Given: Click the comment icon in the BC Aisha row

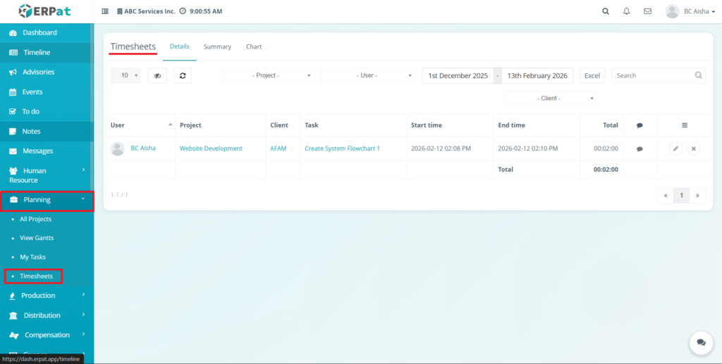Looking at the screenshot, I should pyautogui.click(x=640, y=149).
